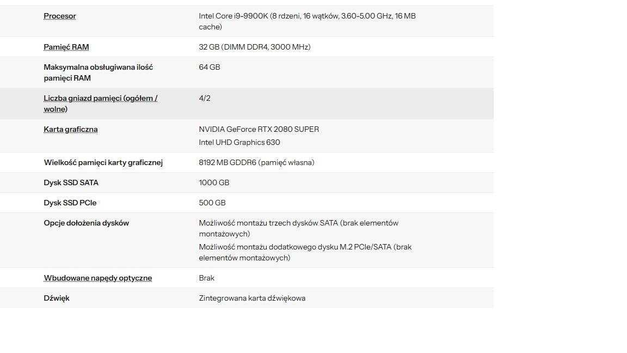The image size is (627, 353).
Task: Select the Dysk SSD PCIe label
Action: (70, 203)
